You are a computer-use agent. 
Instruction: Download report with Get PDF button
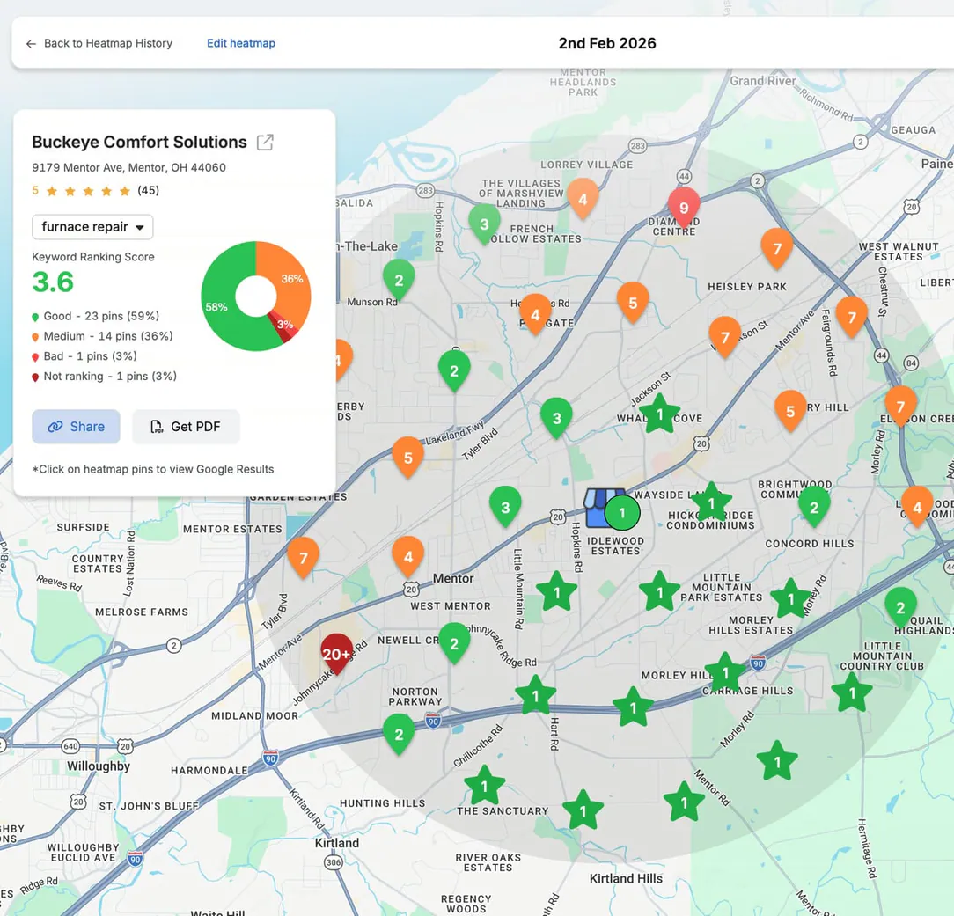point(186,427)
